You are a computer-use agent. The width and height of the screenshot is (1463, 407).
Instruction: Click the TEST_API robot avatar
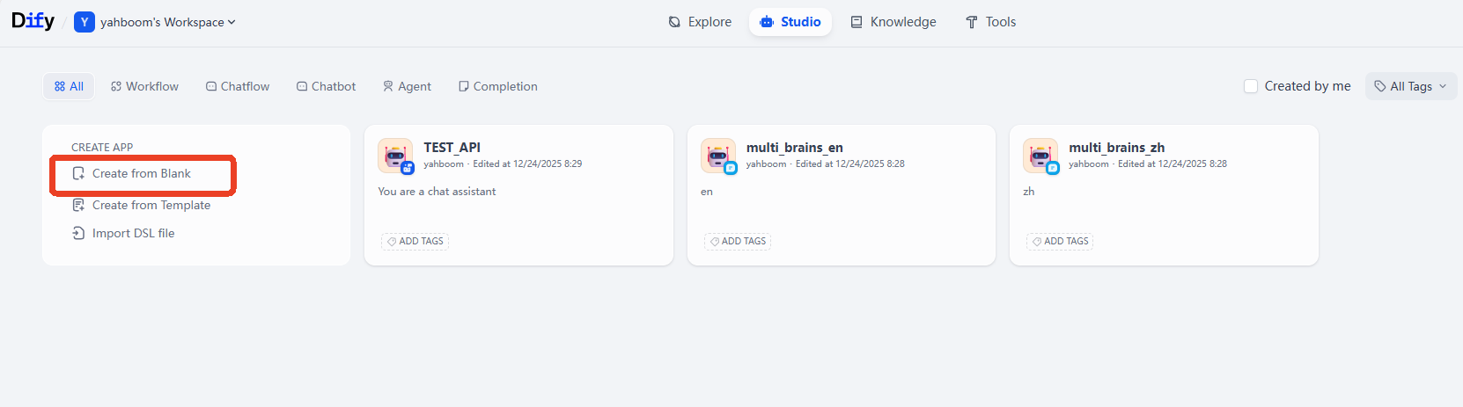click(x=395, y=156)
